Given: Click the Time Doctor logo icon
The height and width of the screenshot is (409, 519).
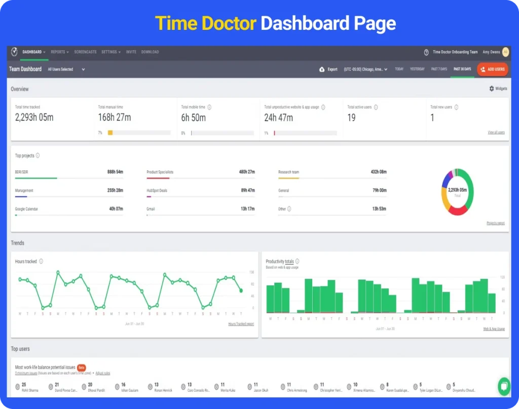Looking at the screenshot, I should [x=14, y=52].
